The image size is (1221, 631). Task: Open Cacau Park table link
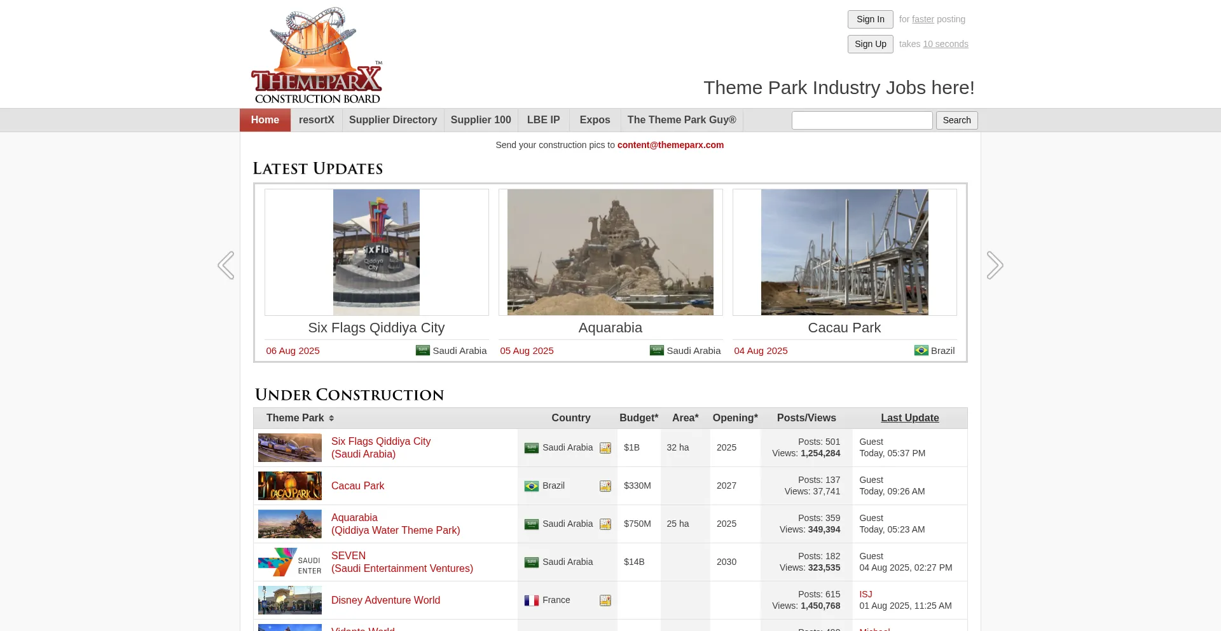(x=357, y=485)
